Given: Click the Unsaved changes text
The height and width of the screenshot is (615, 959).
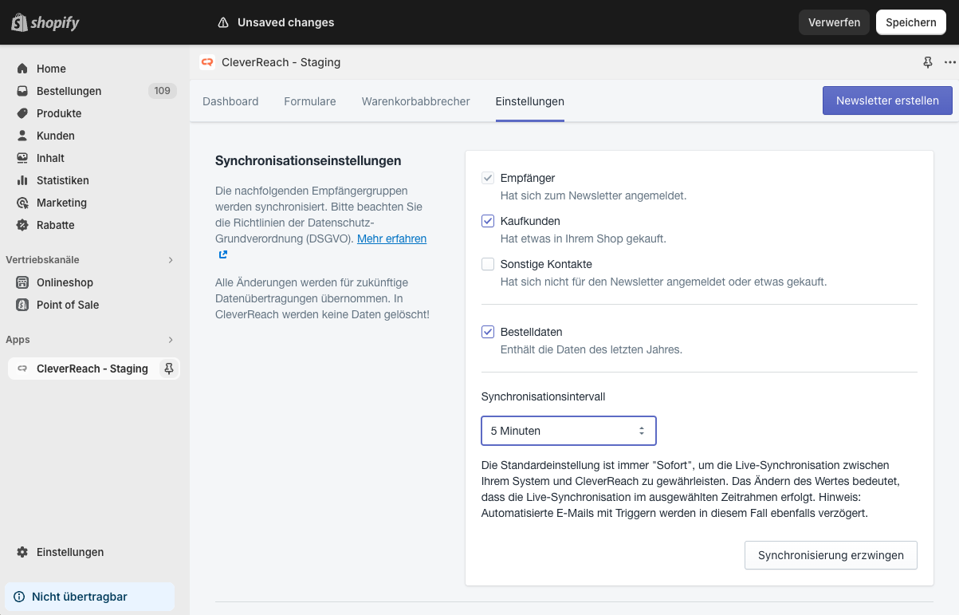Looking at the screenshot, I should (x=286, y=22).
